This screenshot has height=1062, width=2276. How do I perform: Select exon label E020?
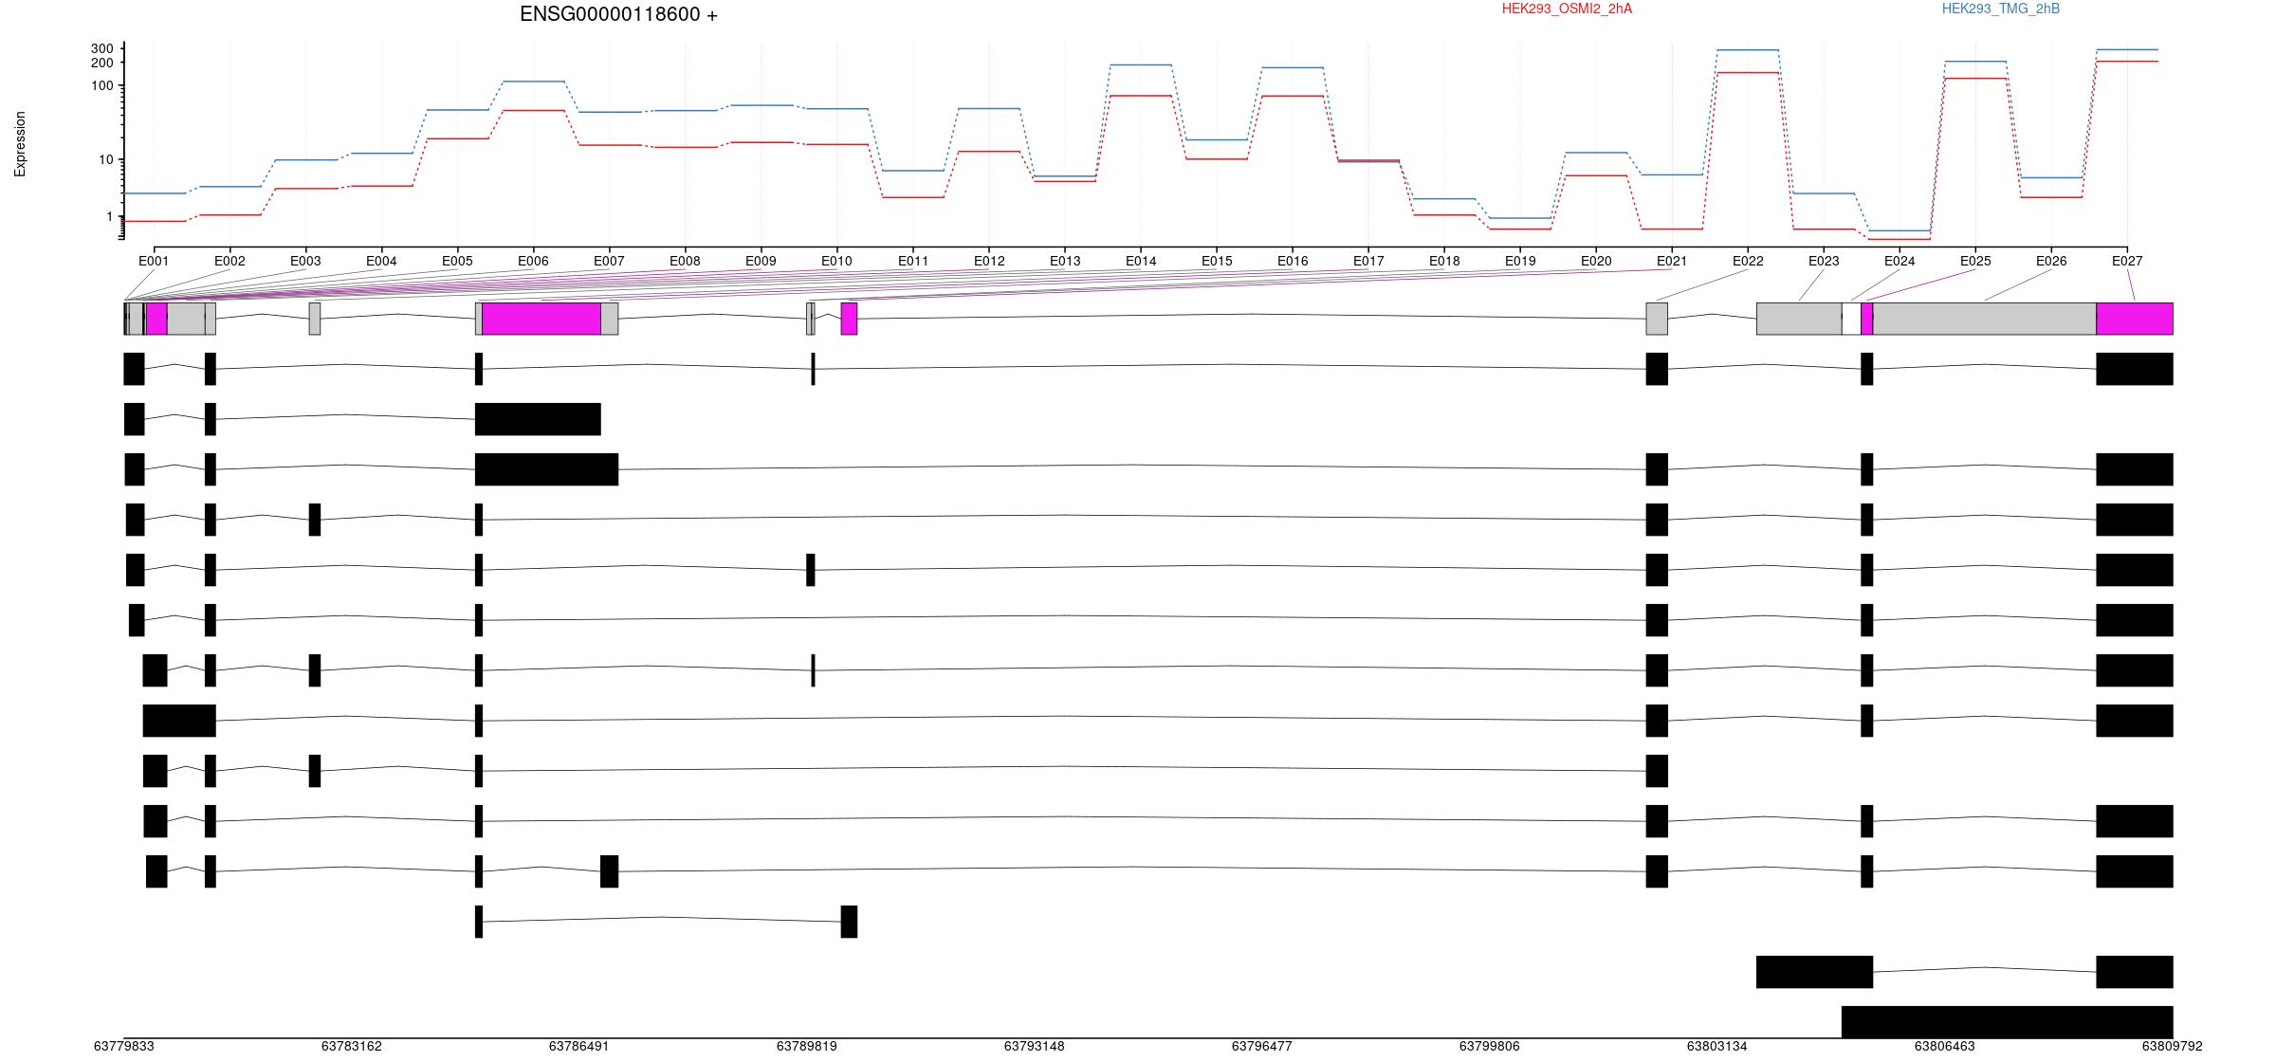(x=1596, y=261)
